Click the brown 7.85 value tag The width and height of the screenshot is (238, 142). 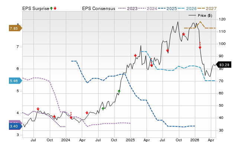click(16, 28)
